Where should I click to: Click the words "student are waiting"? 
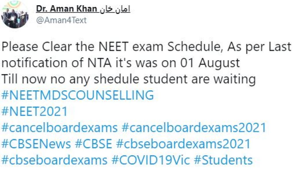pos(208,79)
